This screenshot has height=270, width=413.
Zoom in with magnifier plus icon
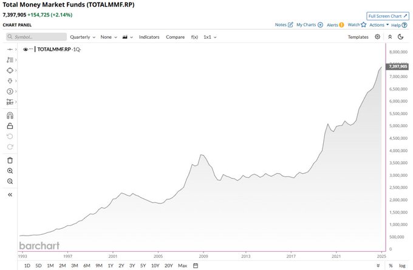[10, 171]
